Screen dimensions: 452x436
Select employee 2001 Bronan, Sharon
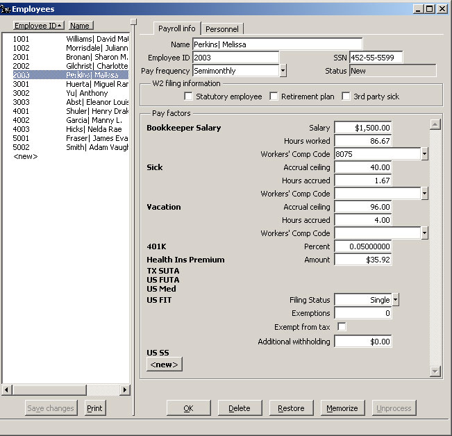pyautogui.click(x=70, y=57)
